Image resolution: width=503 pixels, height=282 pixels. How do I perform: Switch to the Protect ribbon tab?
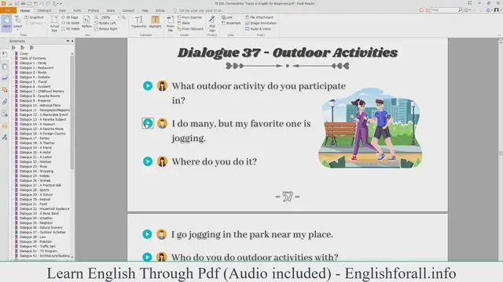(x=94, y=10)
